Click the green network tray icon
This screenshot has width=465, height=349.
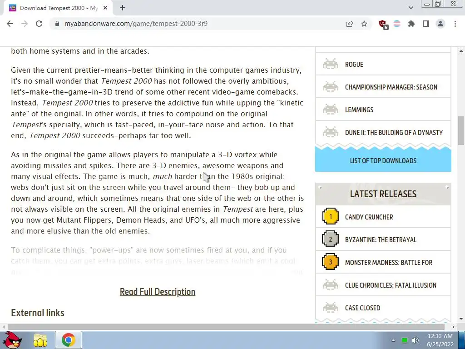(405, 340)
